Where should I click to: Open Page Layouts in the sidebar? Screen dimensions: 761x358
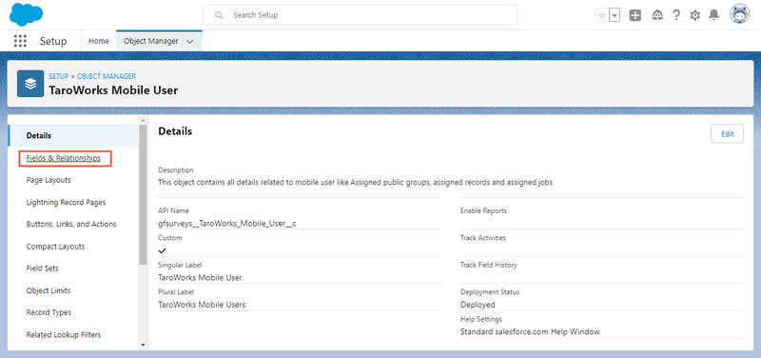49,180
